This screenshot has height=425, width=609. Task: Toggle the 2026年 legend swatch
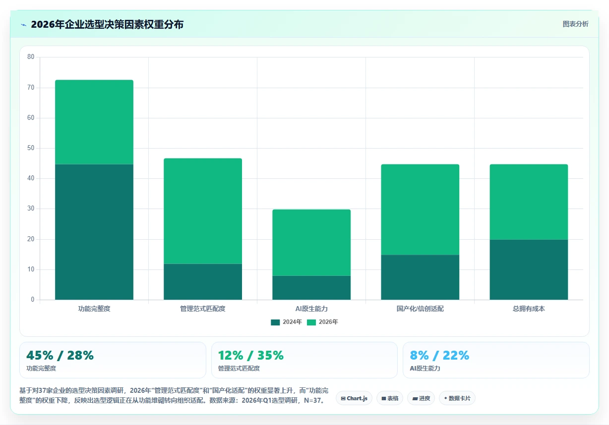(311, 322)
